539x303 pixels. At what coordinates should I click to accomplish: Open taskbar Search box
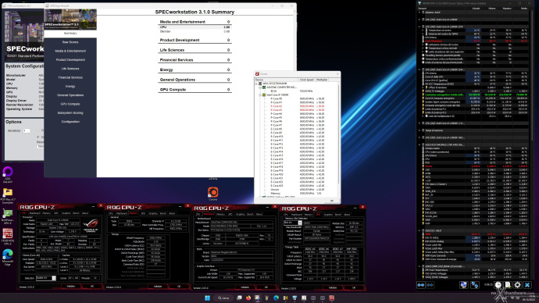(x=223, y=298)
